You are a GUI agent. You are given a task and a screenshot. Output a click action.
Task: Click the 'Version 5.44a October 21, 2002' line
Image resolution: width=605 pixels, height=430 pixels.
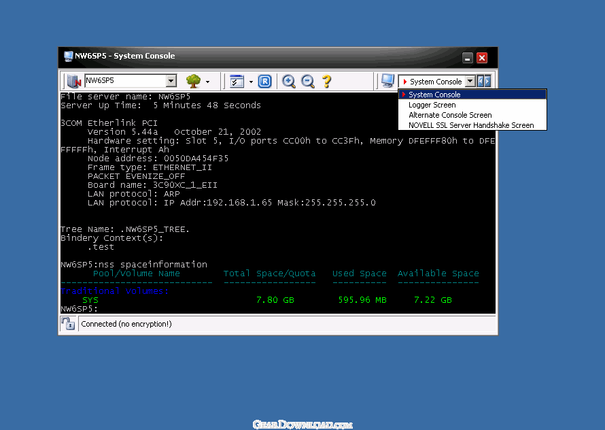coord(175,132)
